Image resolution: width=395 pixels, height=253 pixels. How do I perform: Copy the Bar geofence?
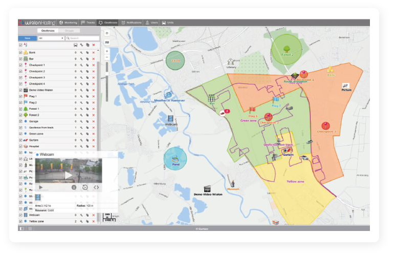87,59
